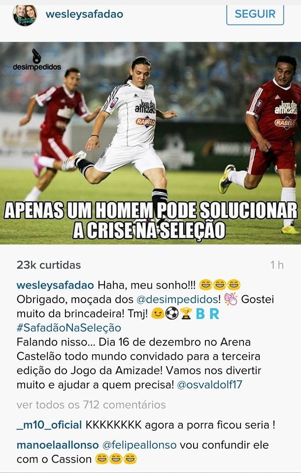Open the soccer meme photo
Screen dimensions: 301x473
[x=151, y=143]
